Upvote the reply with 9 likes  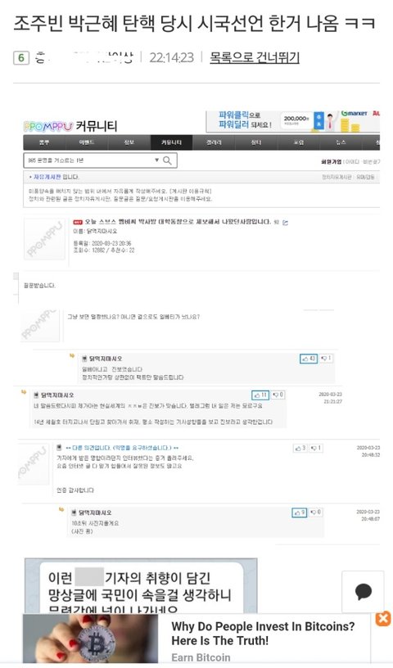[x=299, y=512]
